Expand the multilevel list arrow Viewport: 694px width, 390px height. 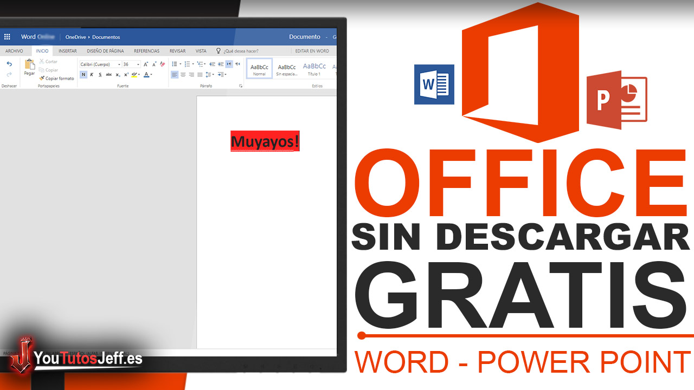[205, 64]
